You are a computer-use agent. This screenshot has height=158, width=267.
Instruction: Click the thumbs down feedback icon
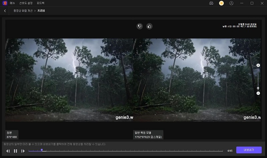click(x=140, y=26)
